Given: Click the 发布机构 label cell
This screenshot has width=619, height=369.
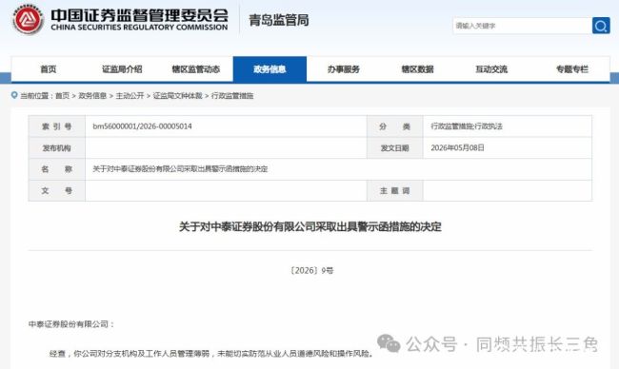Looking at the screenshot, I should [x=57, y=148].
